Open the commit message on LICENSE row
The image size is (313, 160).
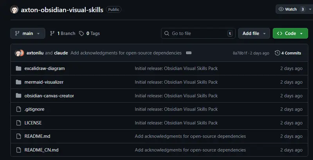[x=176, y=123]
